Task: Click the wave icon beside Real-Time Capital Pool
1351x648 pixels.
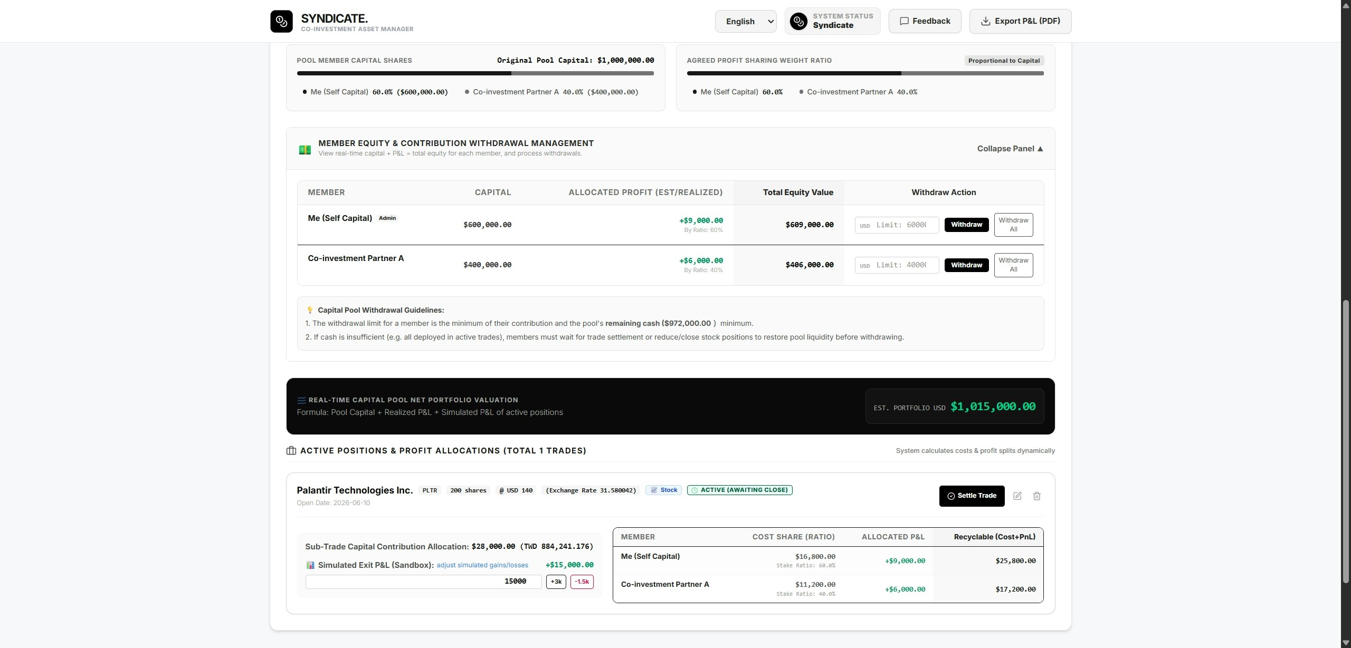Action: 301,400
